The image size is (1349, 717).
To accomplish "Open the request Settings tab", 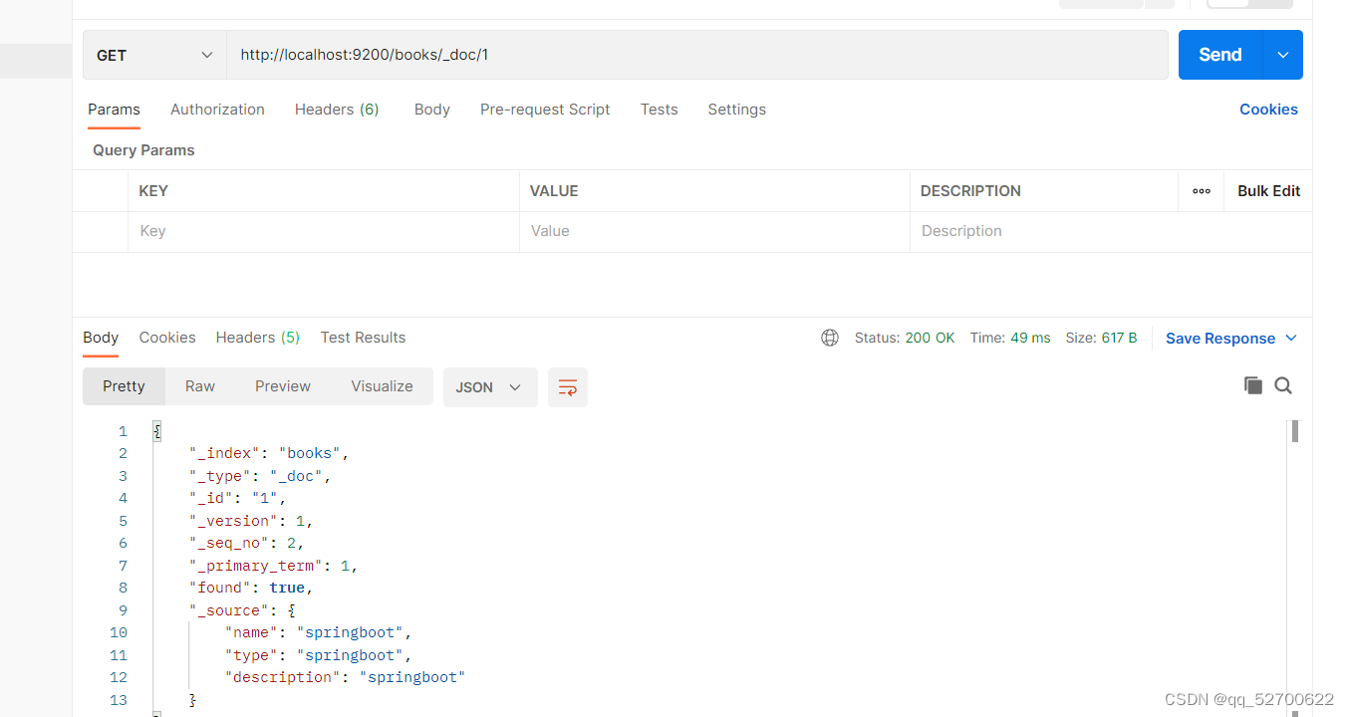I will click(737, 110).
